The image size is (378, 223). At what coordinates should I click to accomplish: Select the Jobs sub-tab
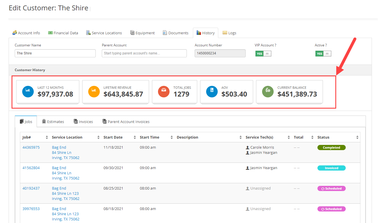click(x=26, y=122)
